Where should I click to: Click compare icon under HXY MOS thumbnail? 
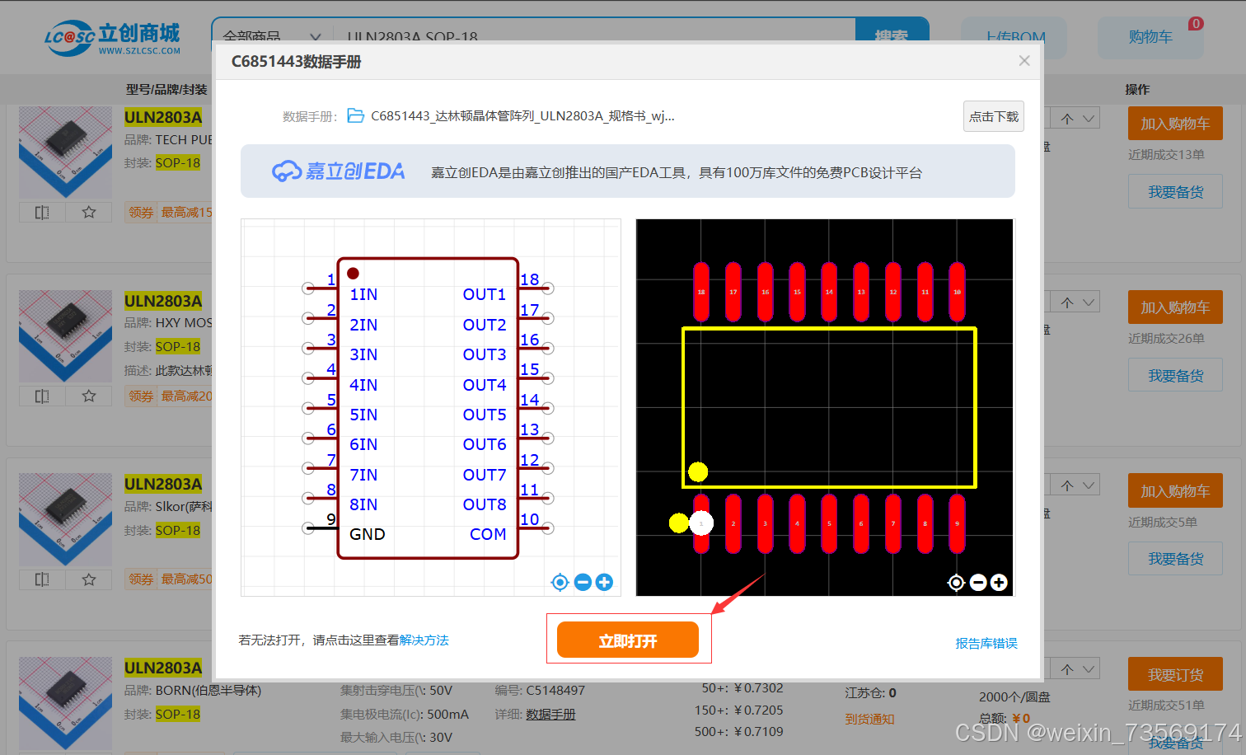click(x=42, y=396)
